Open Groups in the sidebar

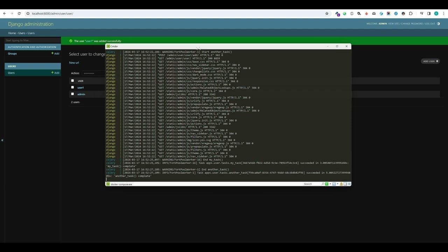(12, 54)
